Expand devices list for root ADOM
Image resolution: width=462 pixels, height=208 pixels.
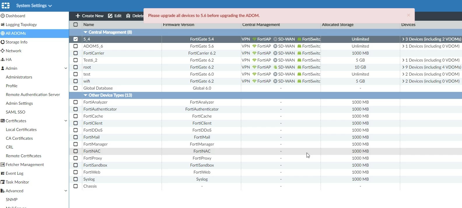point(403,67)
